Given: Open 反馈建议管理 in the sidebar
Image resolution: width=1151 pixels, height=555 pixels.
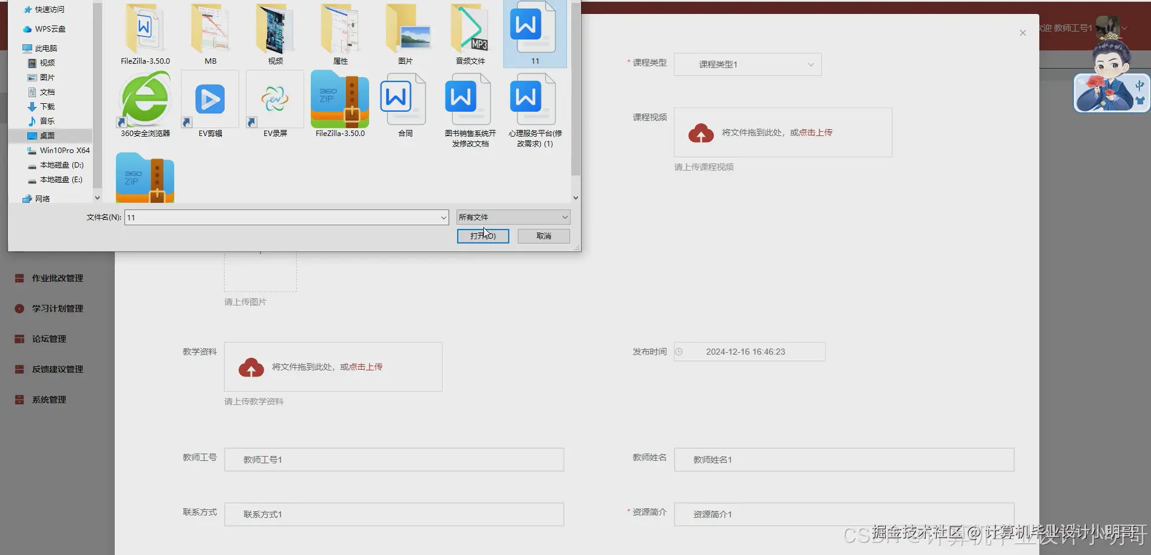Looking at the screenshot, I should point(56,369).
